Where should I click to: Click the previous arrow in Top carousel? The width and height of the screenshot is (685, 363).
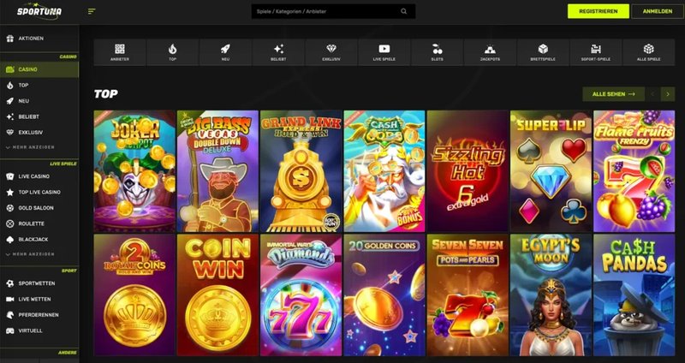click(x=653, y=94)
